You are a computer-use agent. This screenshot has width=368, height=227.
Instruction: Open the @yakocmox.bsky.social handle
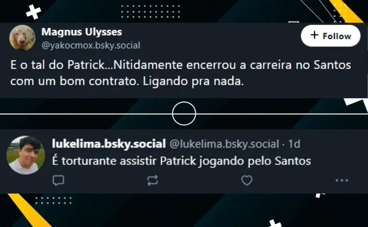point(91,45)
